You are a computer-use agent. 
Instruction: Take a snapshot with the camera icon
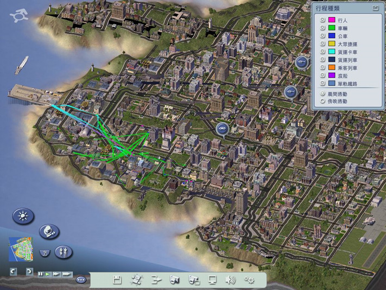pyautogui.click(x=175, y=280)
